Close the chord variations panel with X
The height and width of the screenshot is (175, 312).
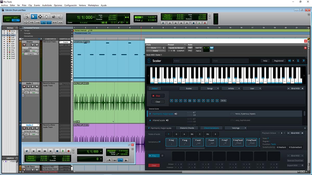[305, 128]
